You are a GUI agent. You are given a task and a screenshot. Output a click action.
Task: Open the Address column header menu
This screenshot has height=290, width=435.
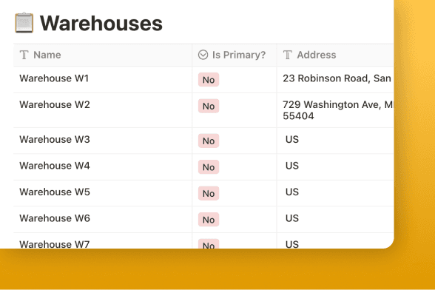[x=335, y=55]
